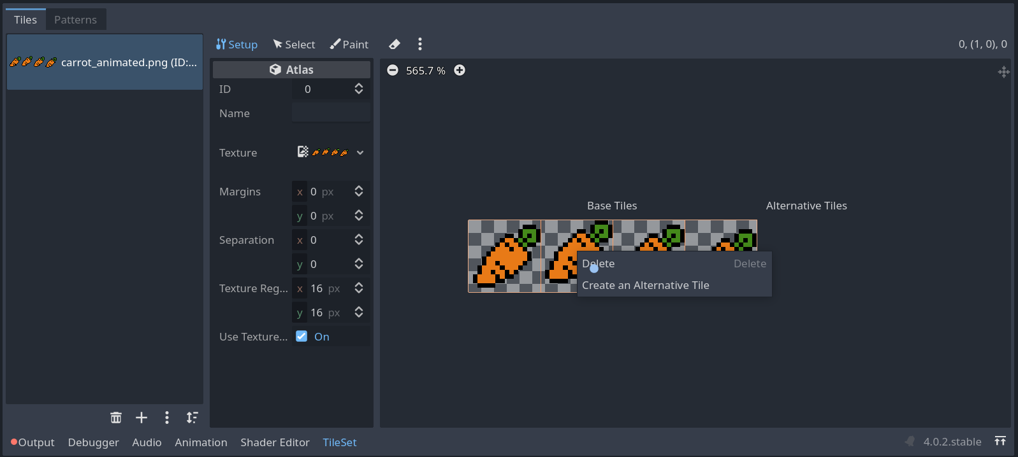This screenshot has height=457, width=1018.
Task: Activate Paint mode
Action: pyautogui.click(x=349, y=45)
